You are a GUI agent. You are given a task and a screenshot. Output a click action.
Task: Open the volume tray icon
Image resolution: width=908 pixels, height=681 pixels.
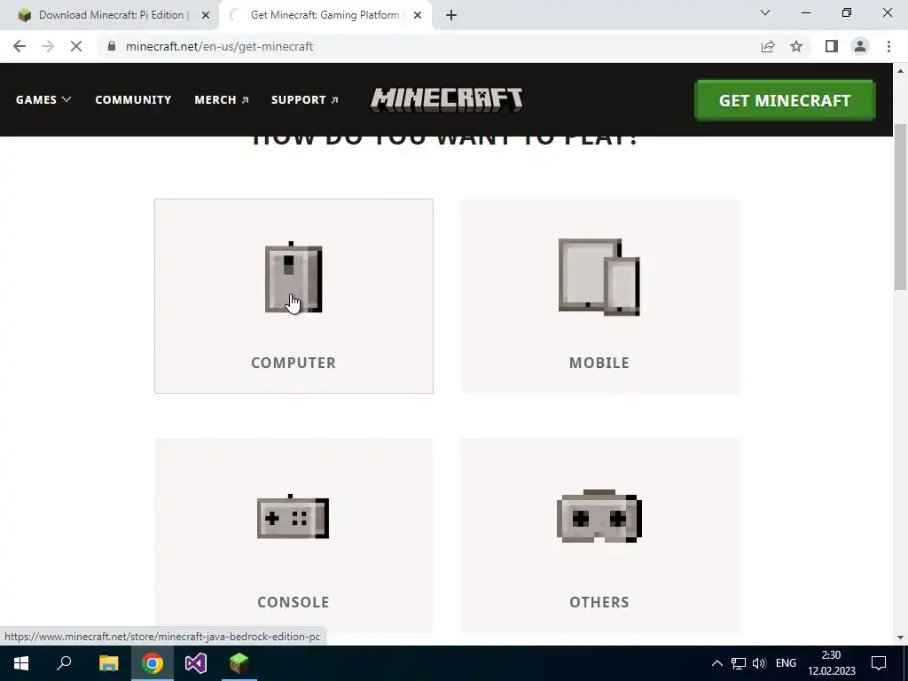[759, 663]
